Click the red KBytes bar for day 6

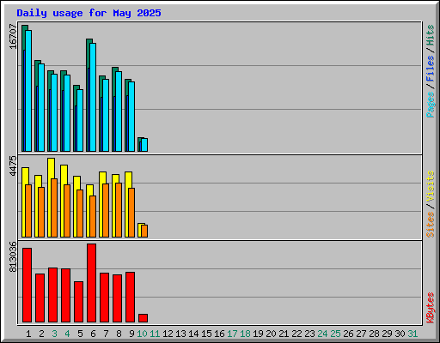91,283
